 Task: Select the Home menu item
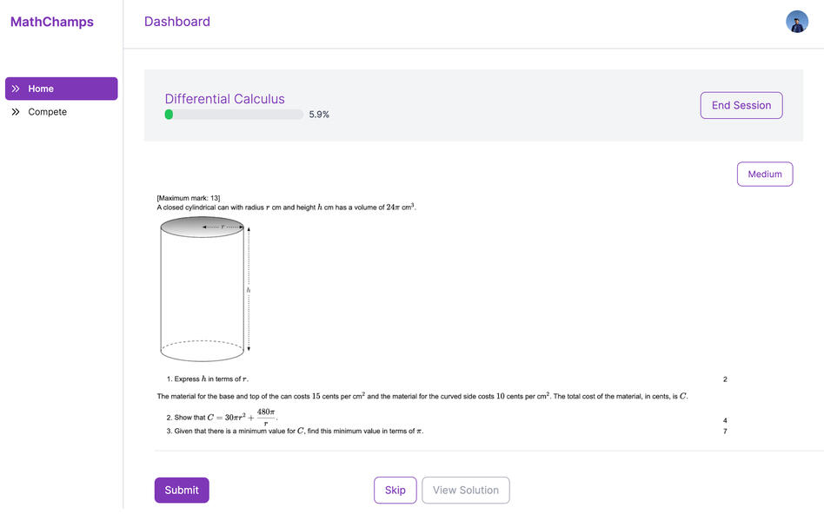pyautogui.click(x=62, y=89)
